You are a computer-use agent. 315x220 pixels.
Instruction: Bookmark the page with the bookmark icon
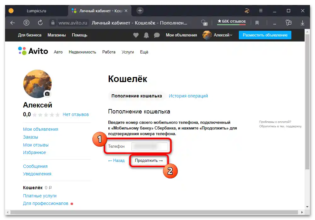pos(257,23)
